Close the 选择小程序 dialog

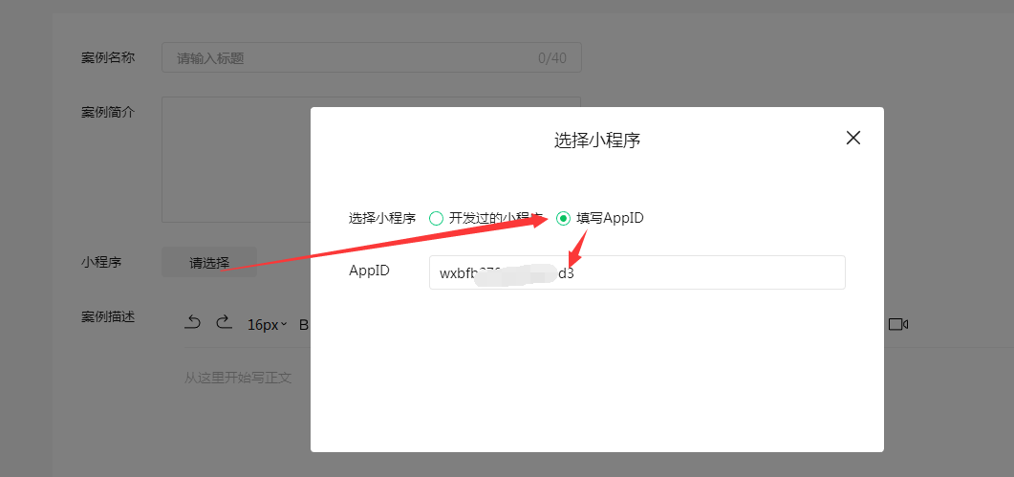853,138
